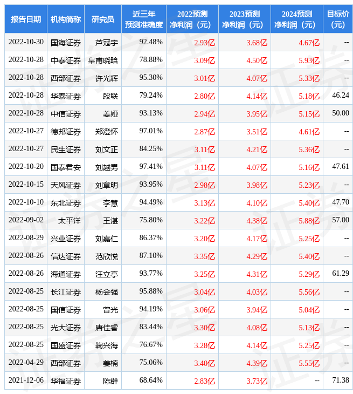Screen dimensions: 353x394
Task: Select researcher 曾光
Action: [110, 310]
